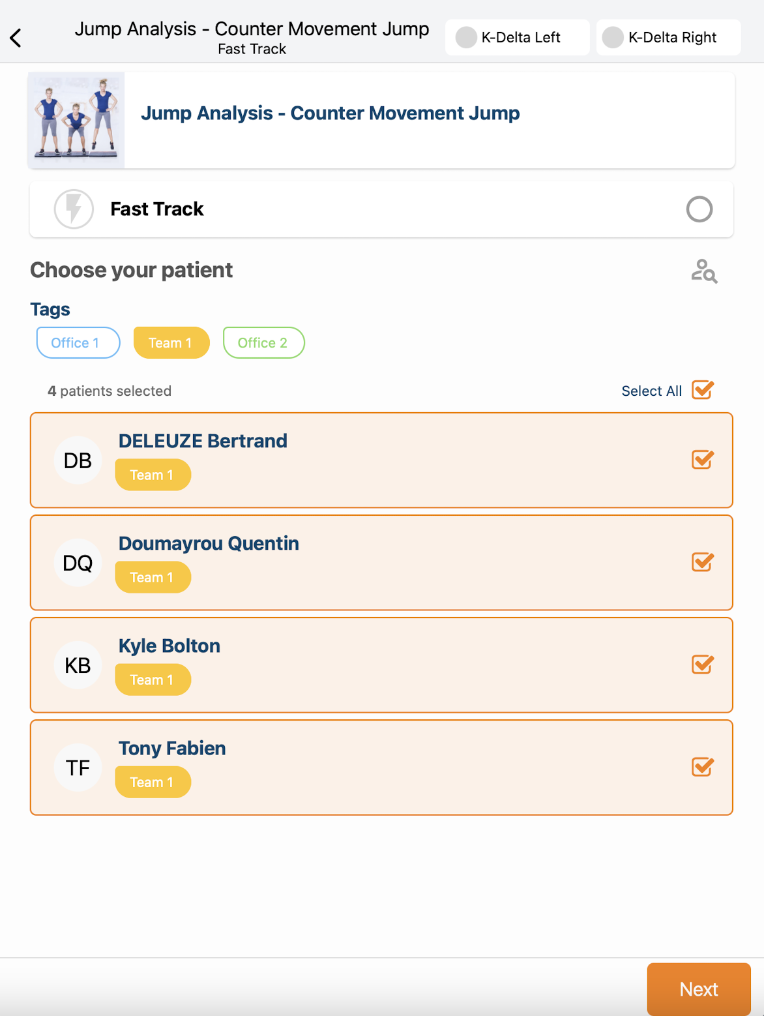Click the Next button

point(699,989)
